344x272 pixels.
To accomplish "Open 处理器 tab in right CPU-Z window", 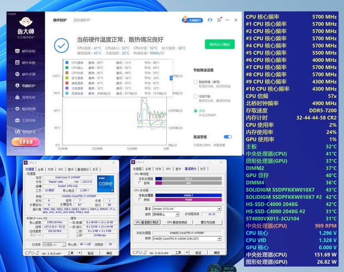I will (x=137, y=169).
